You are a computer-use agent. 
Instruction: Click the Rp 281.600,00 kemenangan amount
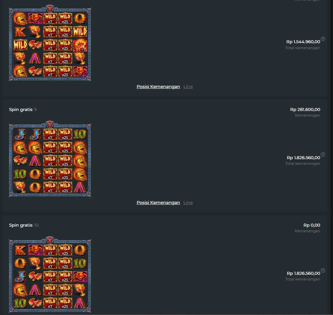click(x=305, y=110)
